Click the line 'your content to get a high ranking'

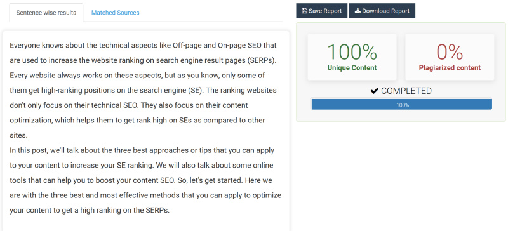tap(90, 210)
